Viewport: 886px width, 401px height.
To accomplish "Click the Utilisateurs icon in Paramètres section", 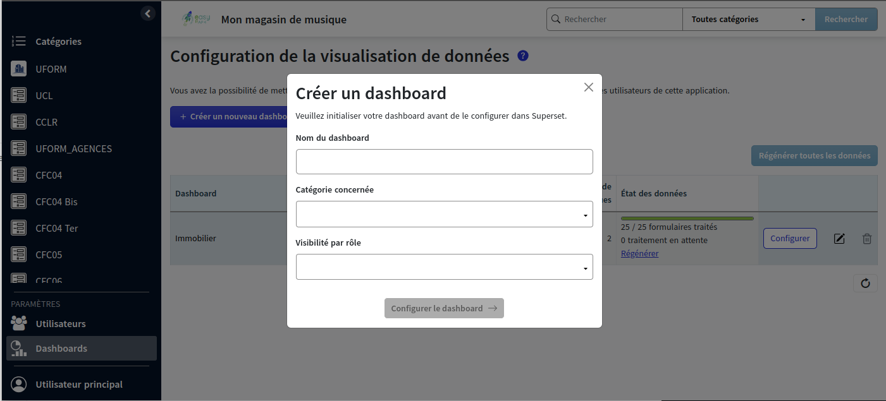I will coord(18,323).
